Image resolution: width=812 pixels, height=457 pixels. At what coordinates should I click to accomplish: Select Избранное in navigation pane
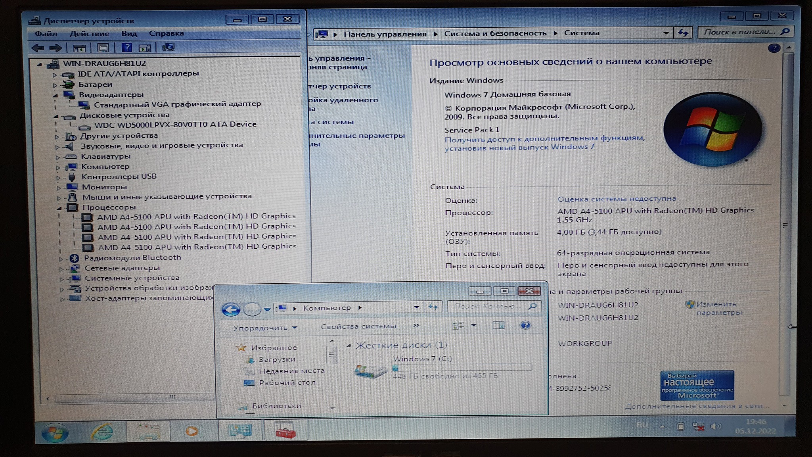[274, 348]
